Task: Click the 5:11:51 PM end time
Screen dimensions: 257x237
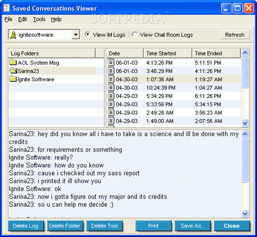Action: (x=208, y=63)
